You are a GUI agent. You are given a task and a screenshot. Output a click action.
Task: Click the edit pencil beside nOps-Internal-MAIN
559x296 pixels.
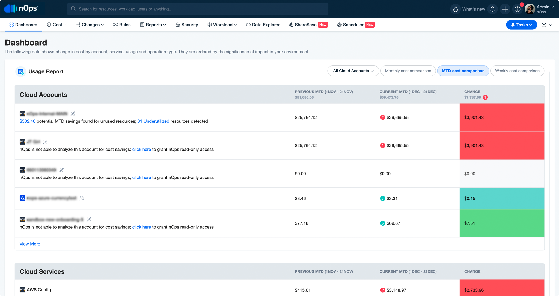click(73, 113)
